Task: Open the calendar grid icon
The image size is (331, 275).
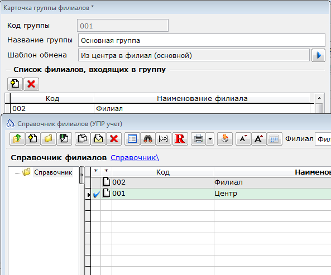Action: click(275, 139)
